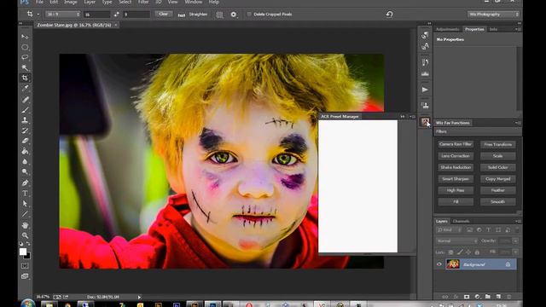Swap crop width and height
The height and width of the screenshot is (307, 546).
tap(116, 14)
